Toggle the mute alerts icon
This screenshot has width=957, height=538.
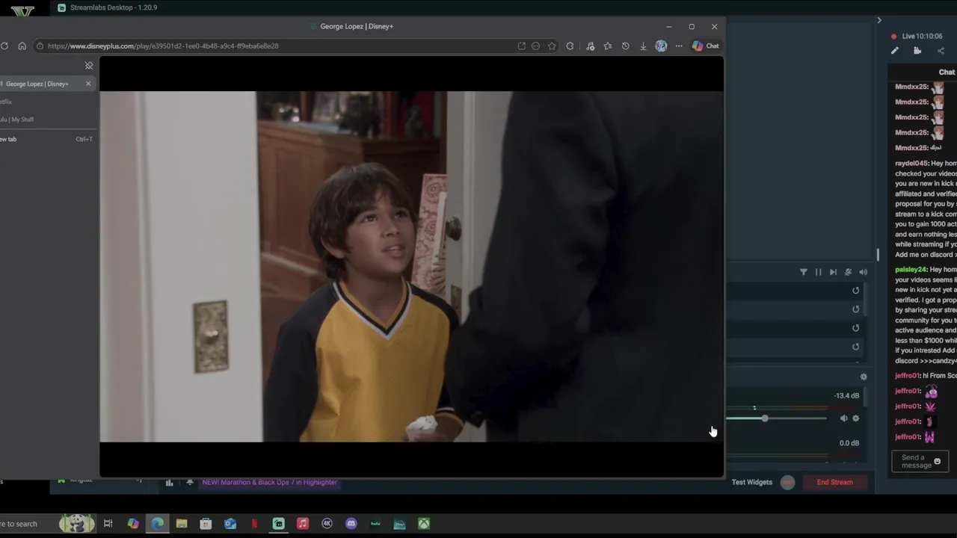(x=848, y=272)
